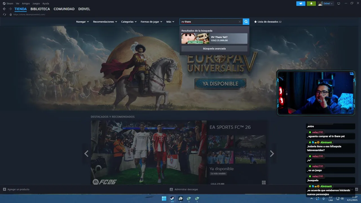Click the Europa Universalis V banner logo

tap(222, 62)
